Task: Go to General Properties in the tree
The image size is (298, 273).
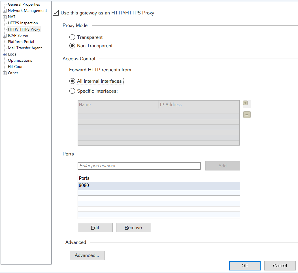Action: tap(24, 4)
